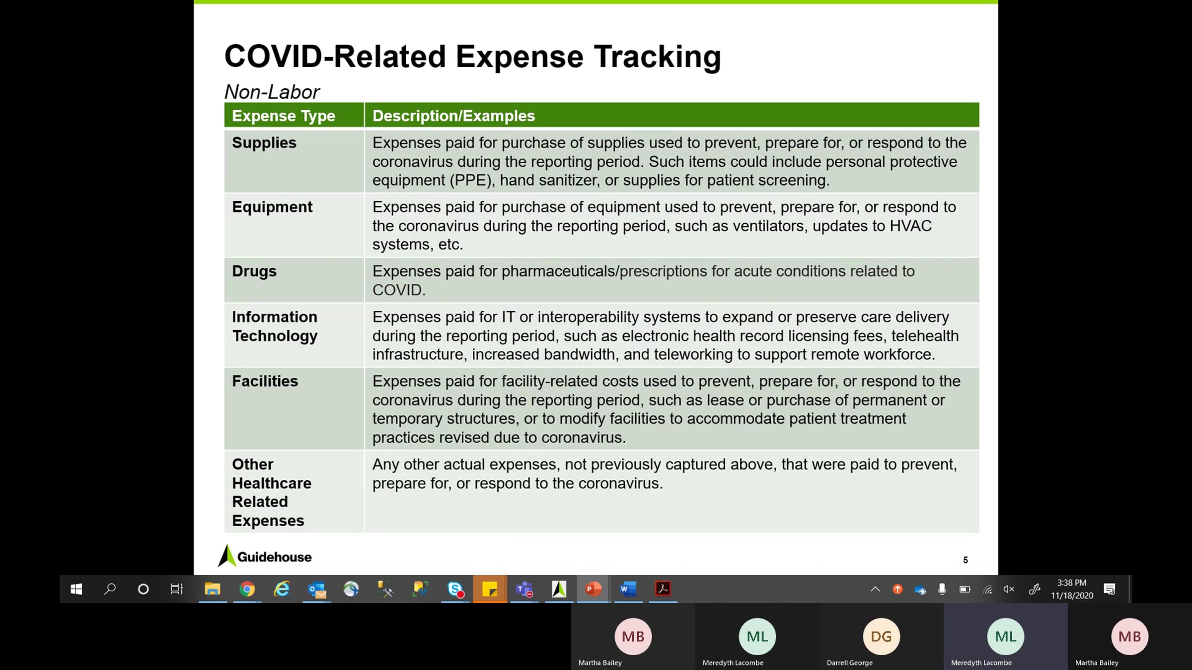The height and width of the screenshot is (670, 1192).
Task: Open Internet Explorer taskbar icon
Action: 282,589
